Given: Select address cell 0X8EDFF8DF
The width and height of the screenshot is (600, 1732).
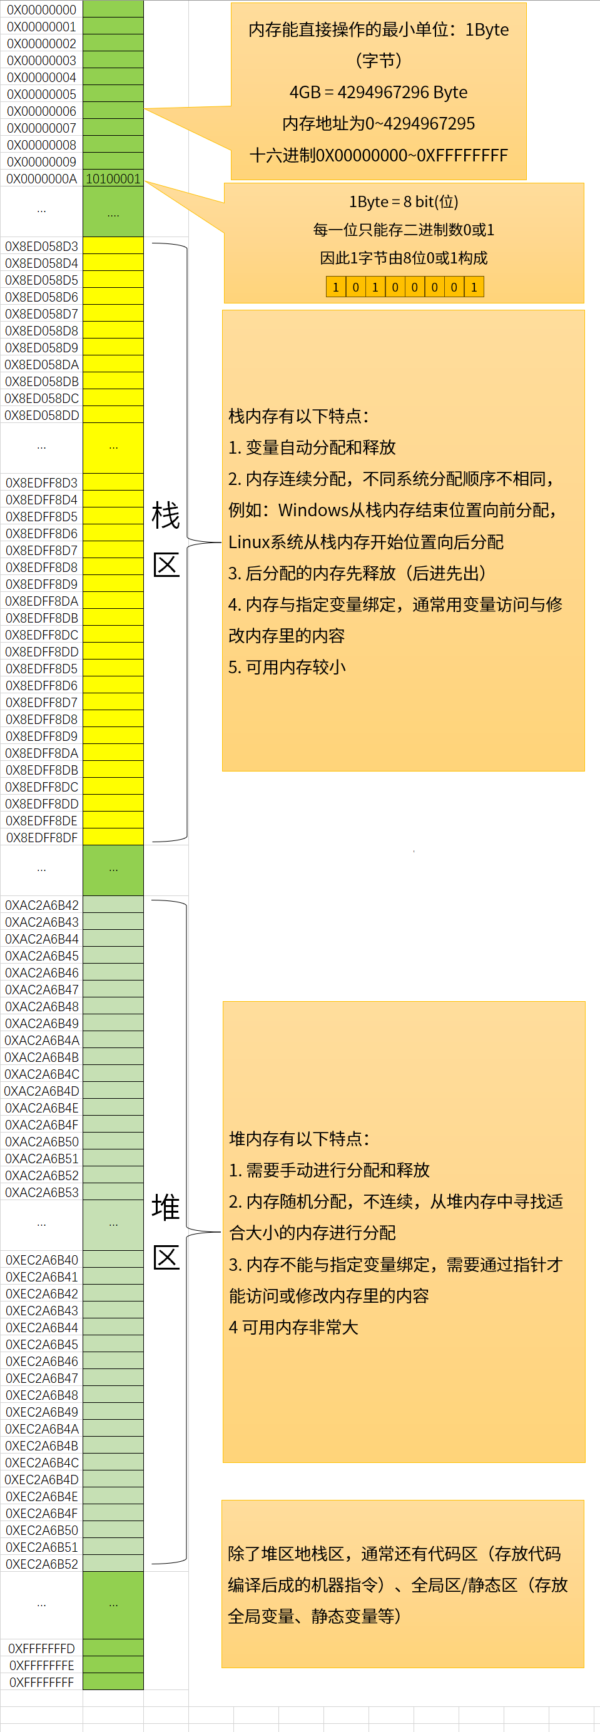Looking at the screenshot, I should pyautogui.click(x=42, y=837).
